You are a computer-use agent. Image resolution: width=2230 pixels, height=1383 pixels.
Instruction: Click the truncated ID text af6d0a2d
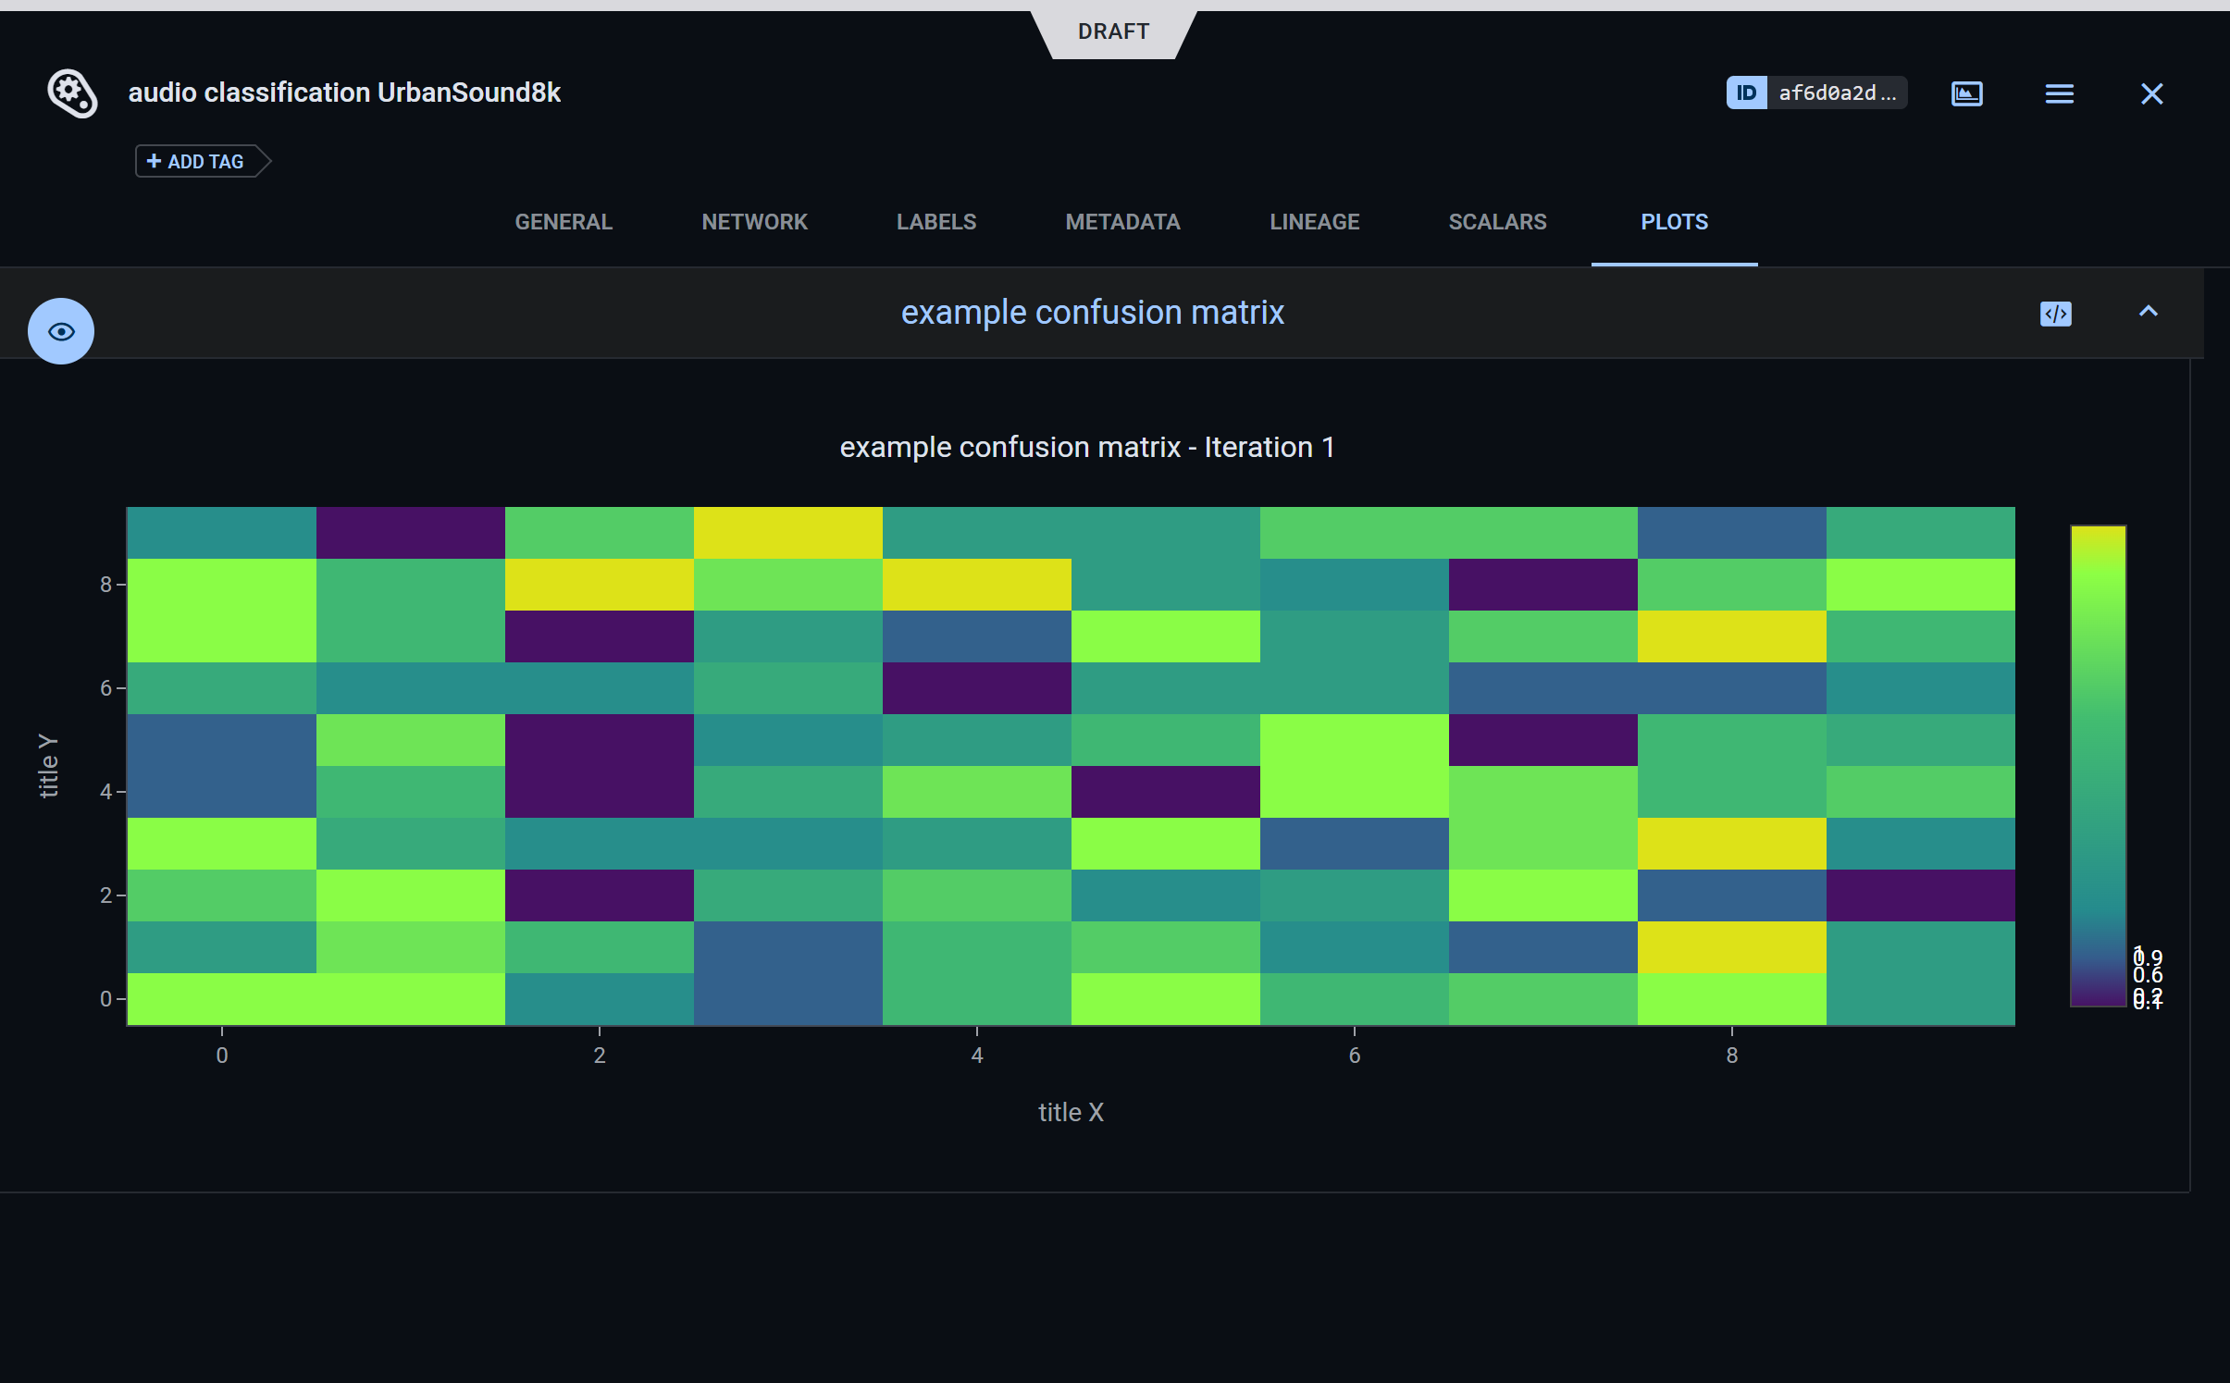point(1836,93)
